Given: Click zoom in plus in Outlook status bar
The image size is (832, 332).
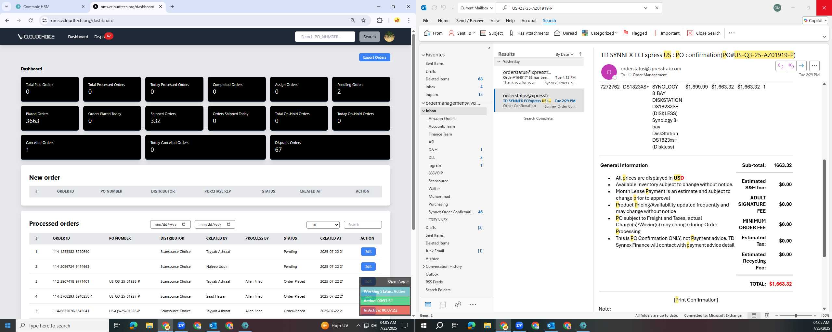Looking at the screenshot, I should point(815,315).
